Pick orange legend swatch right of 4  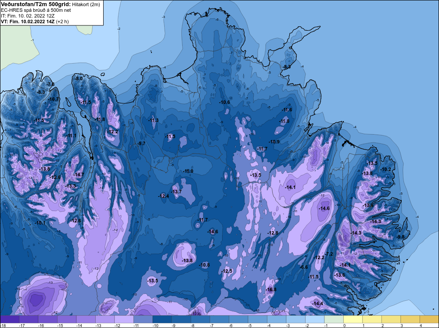click(429, 319)
